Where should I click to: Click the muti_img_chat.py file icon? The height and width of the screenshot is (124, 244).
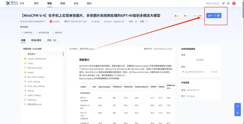25,86
